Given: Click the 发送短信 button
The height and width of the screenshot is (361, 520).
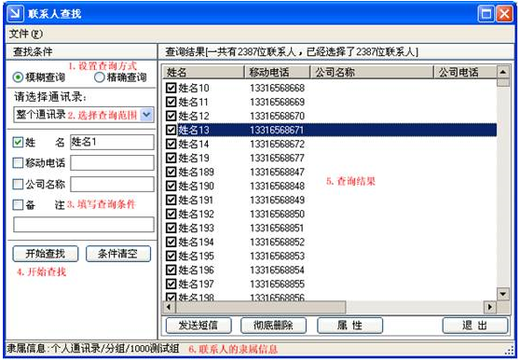Looking at the screenshot, I should 198,326.
